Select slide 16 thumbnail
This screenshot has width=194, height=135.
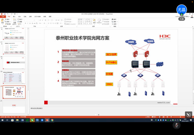(x=14, y=33)
